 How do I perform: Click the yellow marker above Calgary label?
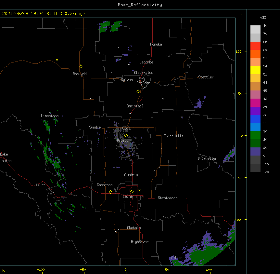point(132,192)
